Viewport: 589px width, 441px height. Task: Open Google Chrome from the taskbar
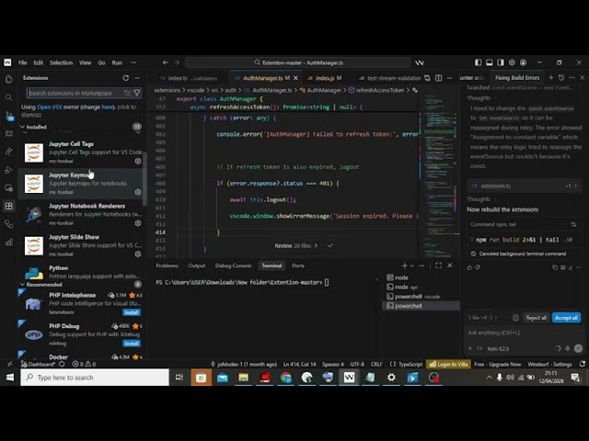(x=286, y=378)
